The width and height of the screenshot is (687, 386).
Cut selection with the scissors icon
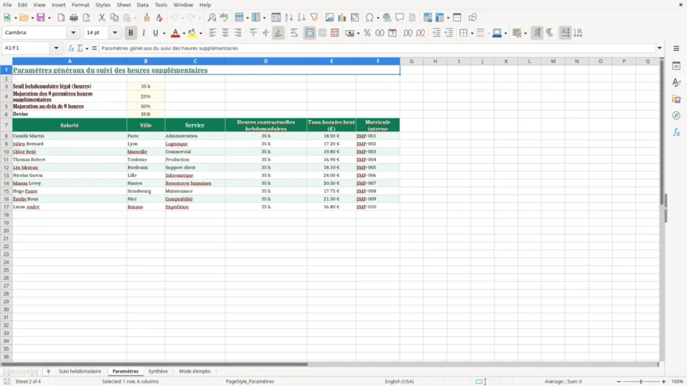click(x=102, y=17)
